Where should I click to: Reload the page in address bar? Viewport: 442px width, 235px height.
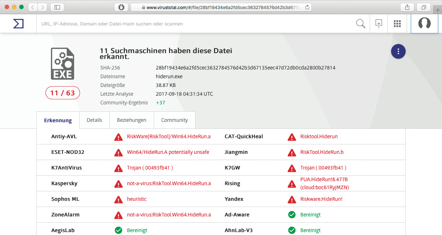pyautogui.click(x=307, y=7)
